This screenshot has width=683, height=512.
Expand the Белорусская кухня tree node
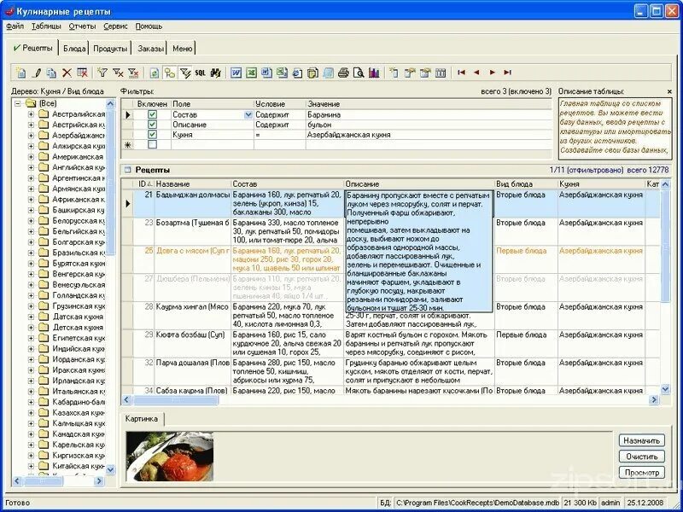[x=31, y=221]
